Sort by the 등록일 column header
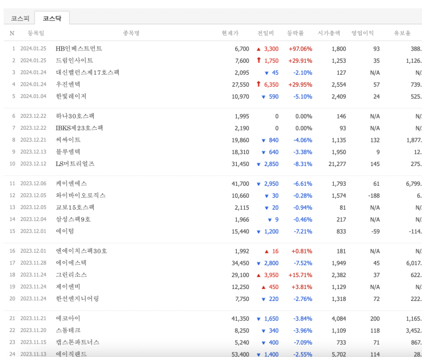422x357 pixels. point(36,33)
